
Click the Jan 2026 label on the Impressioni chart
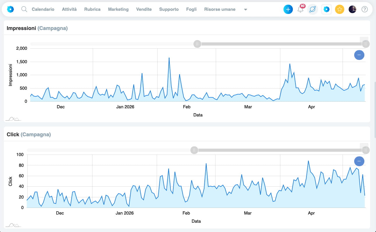(x=125, y=107)
